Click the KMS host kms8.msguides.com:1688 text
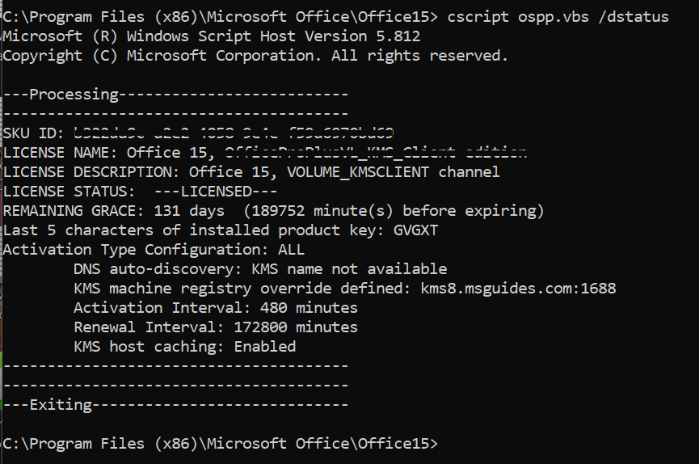The image size is (699, 464). click(518, 289)
